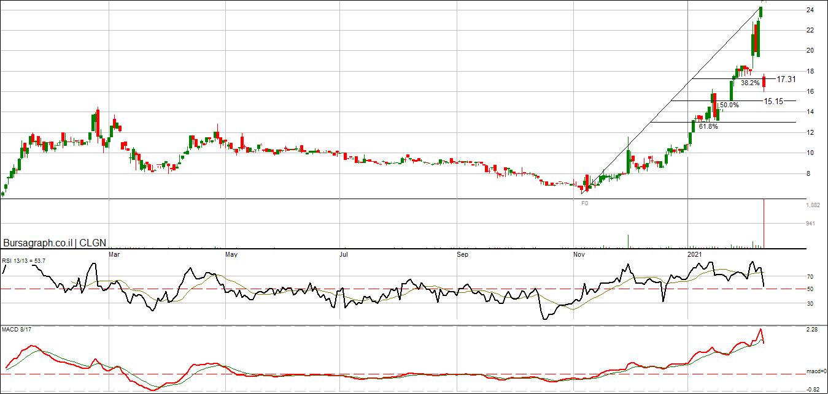
Task: Select the RSI 13/13 indicator label
Action: click(23, 261)
